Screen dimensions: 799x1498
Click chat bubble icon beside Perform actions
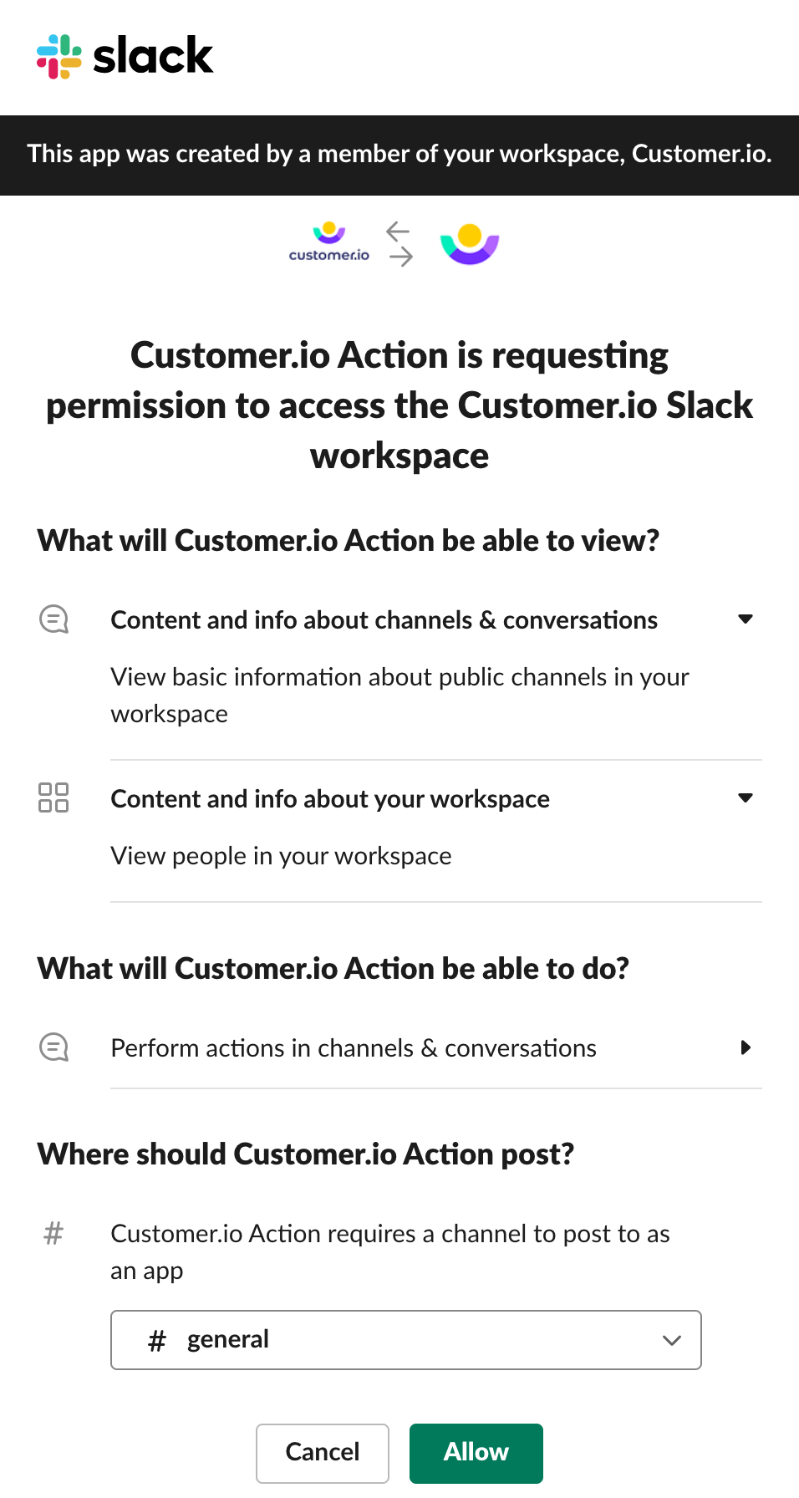[x=54, y=1047]
